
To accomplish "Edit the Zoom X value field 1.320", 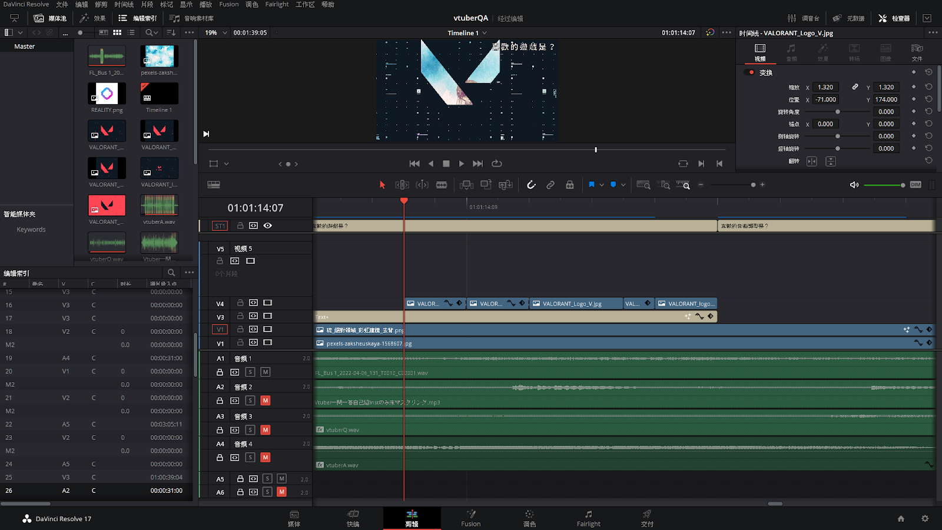I will 825,87.
